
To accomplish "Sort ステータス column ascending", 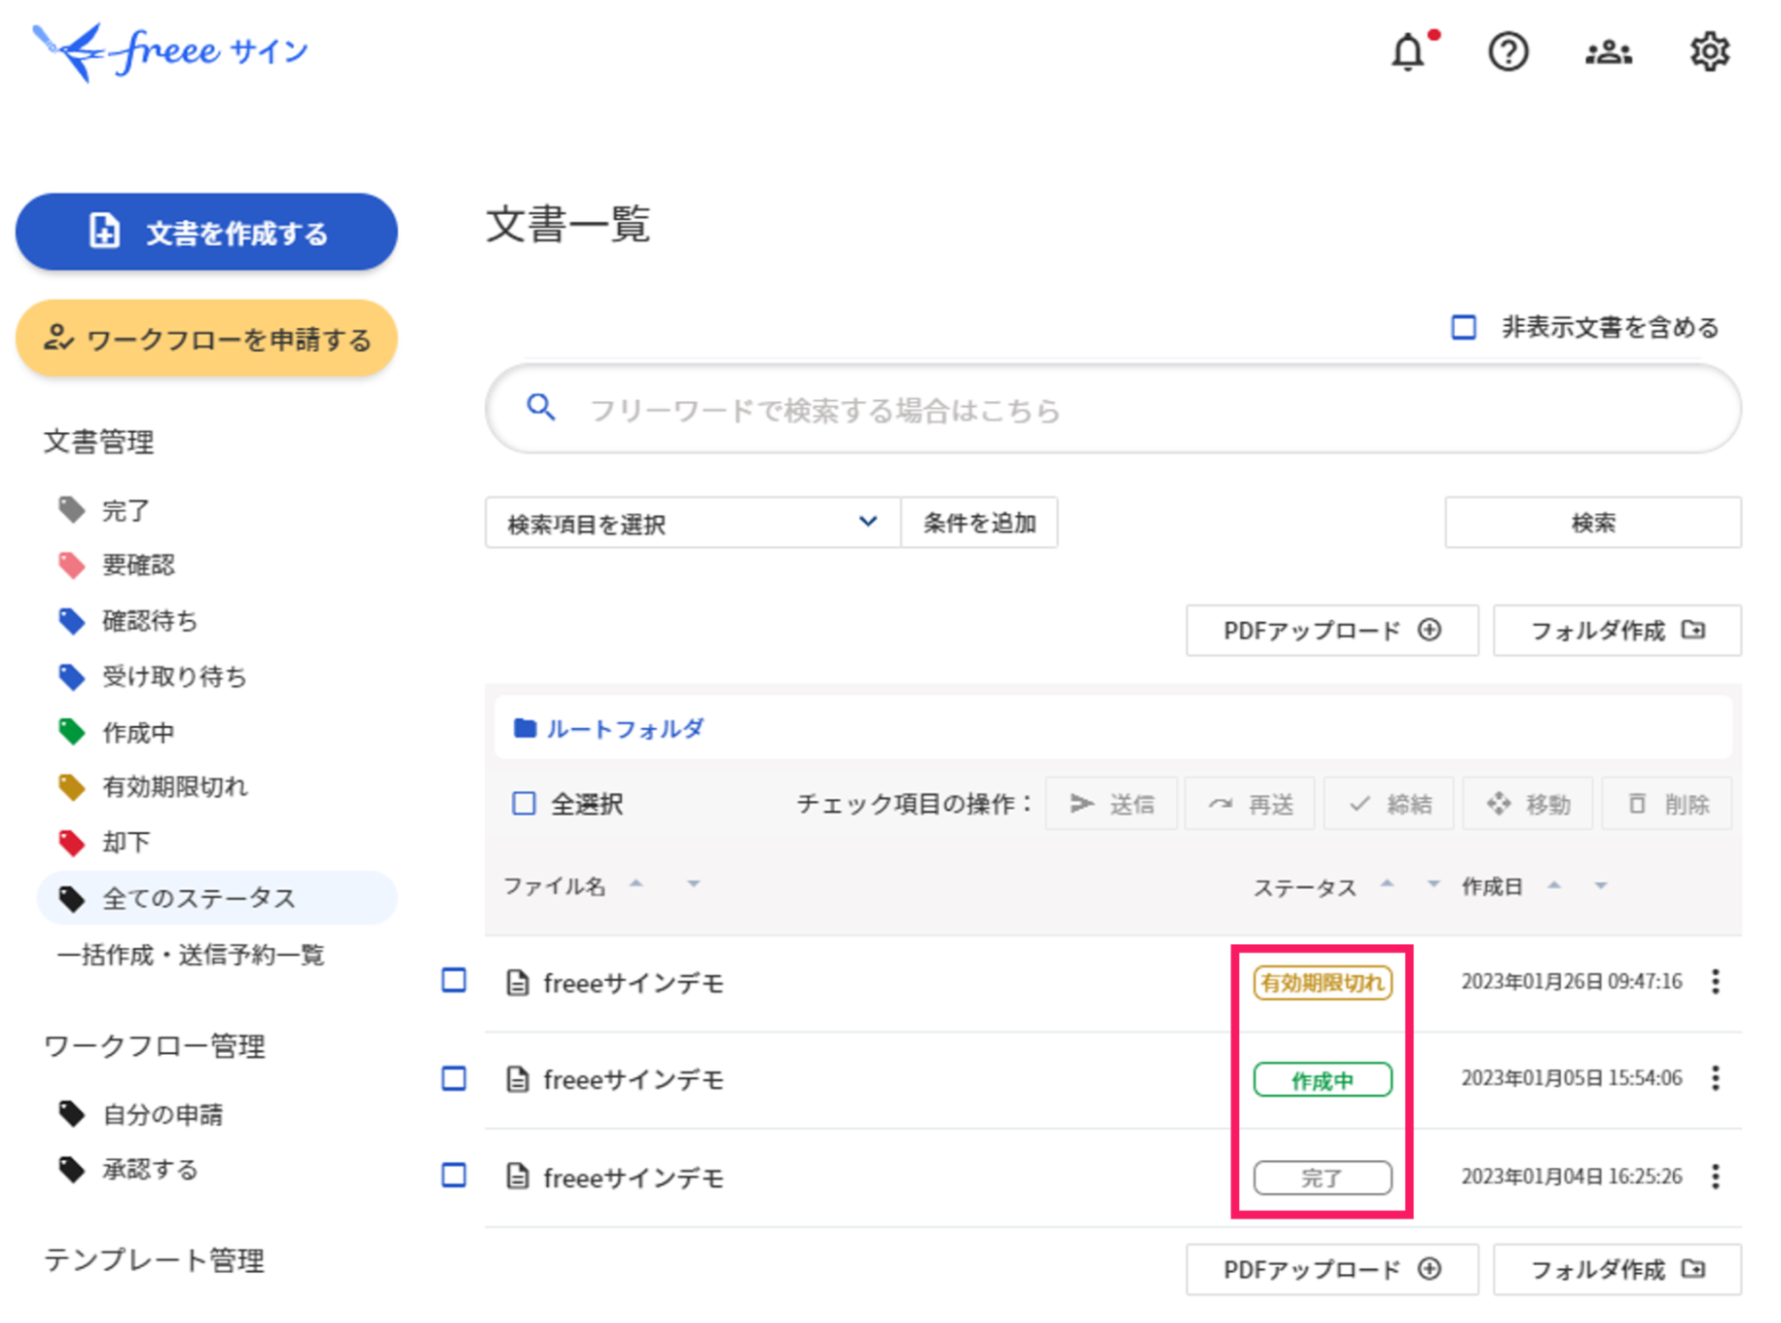I will (x=1386, y=883).
